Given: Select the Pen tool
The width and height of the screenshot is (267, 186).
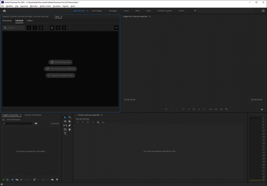Looking at the screenshot, I should point(69,125).
